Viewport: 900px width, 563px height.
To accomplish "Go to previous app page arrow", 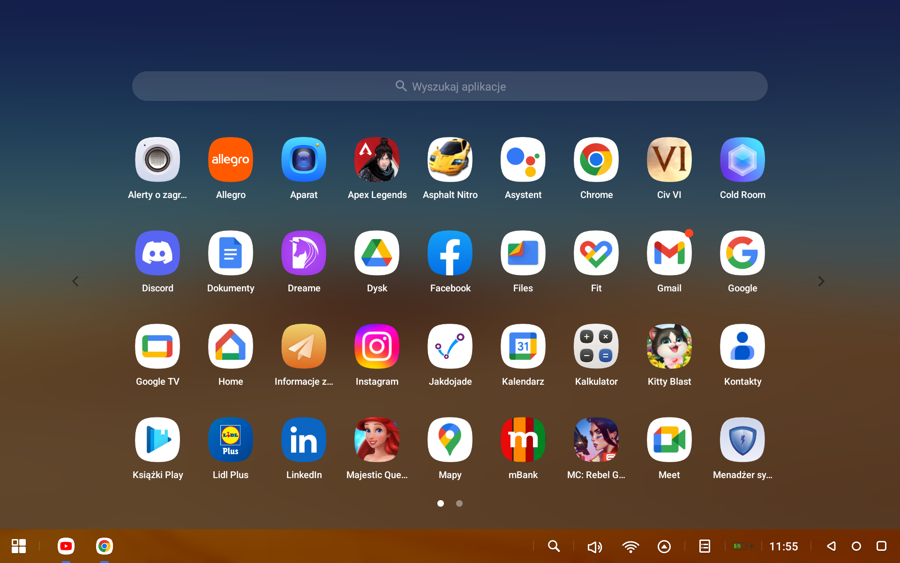I will tap(75, 281).
